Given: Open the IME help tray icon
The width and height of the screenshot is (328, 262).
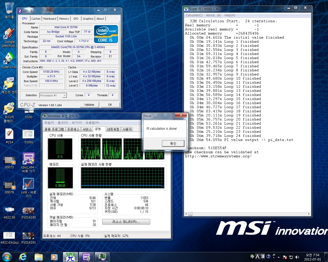Looking at the screenshot, I should 268,256.
